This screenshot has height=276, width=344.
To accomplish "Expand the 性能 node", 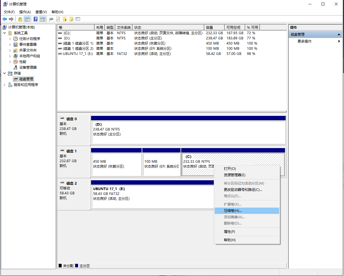I will click(10, 62).
